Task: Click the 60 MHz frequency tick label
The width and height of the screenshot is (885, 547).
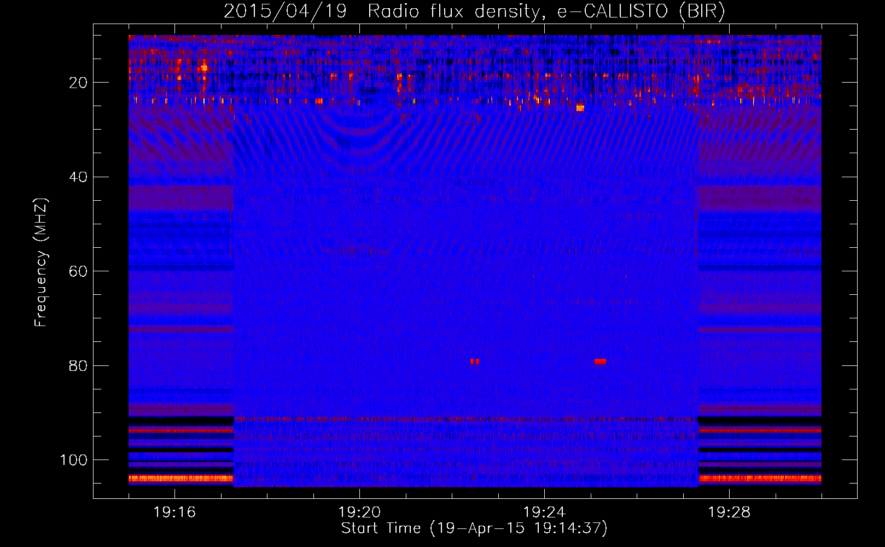Action: 78,271
